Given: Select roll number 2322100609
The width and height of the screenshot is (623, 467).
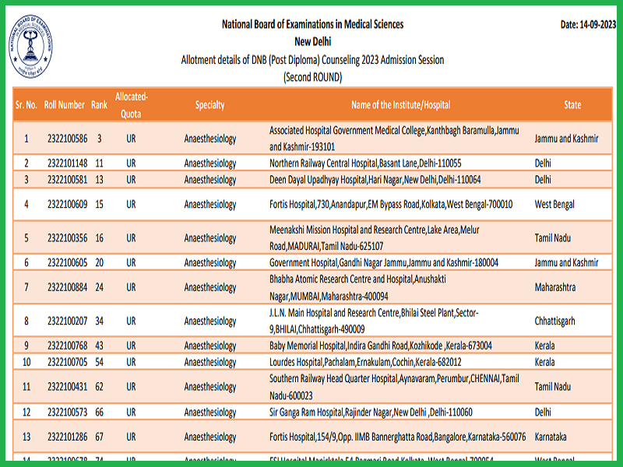Looking at the screenshot, I should click(68, 205).
